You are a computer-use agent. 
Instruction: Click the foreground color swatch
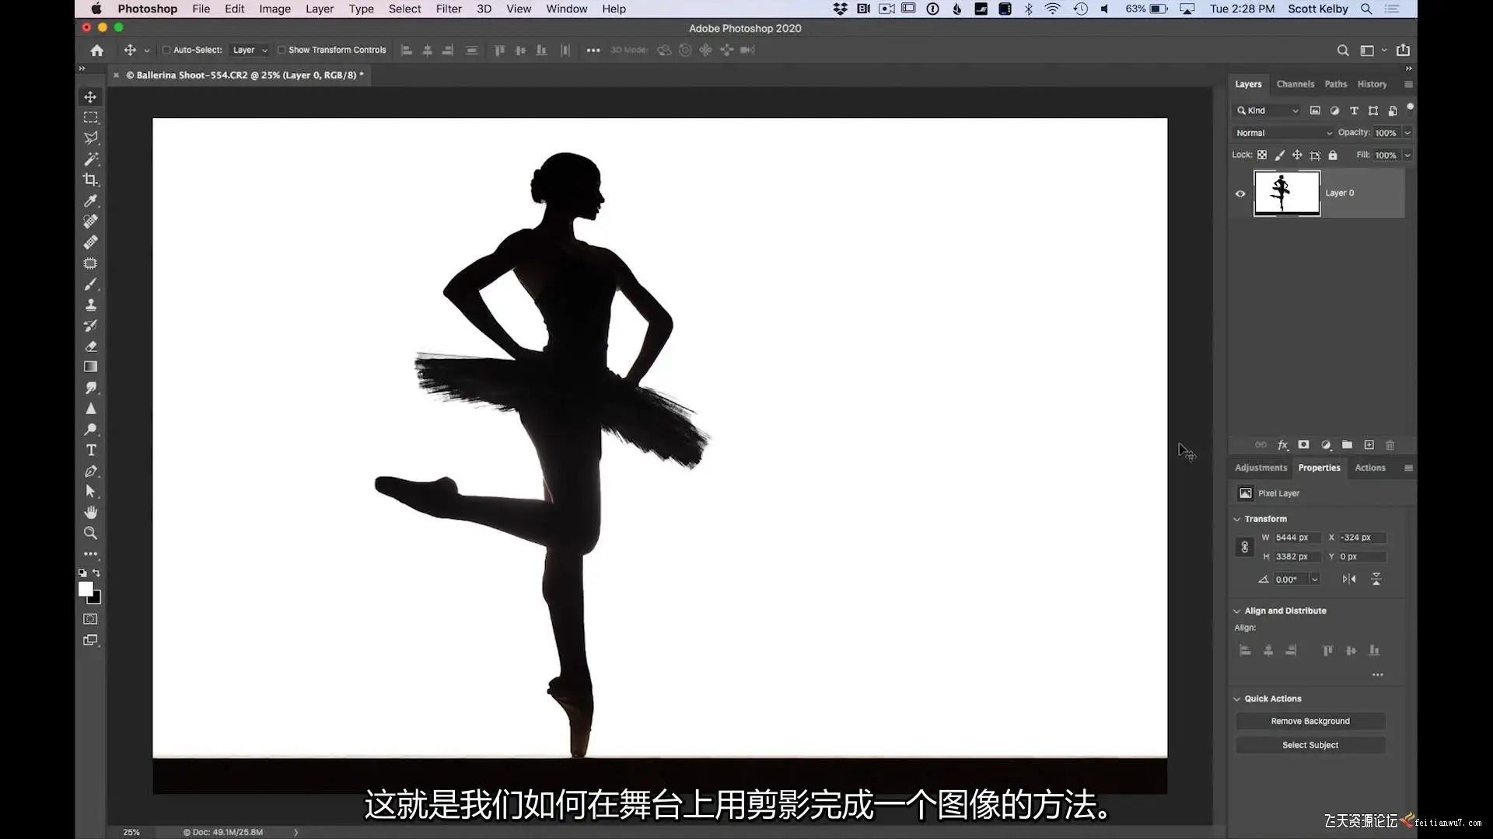coord(86,589)
